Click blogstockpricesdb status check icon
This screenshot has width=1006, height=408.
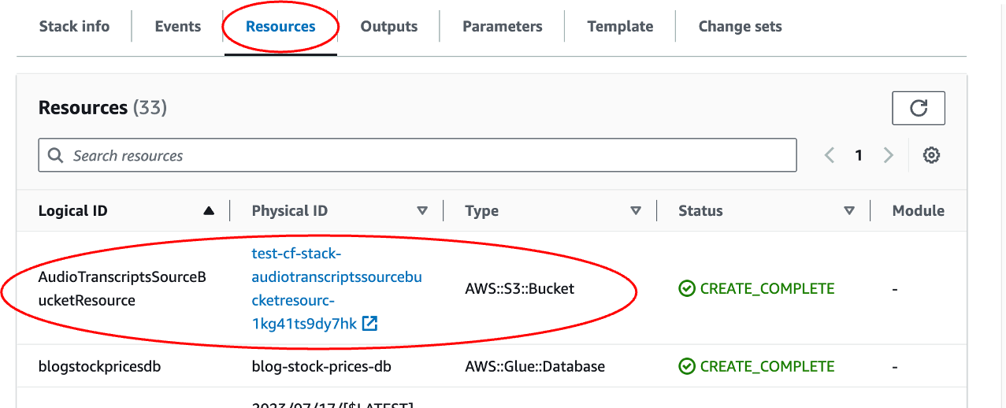(x=687, y=366)
